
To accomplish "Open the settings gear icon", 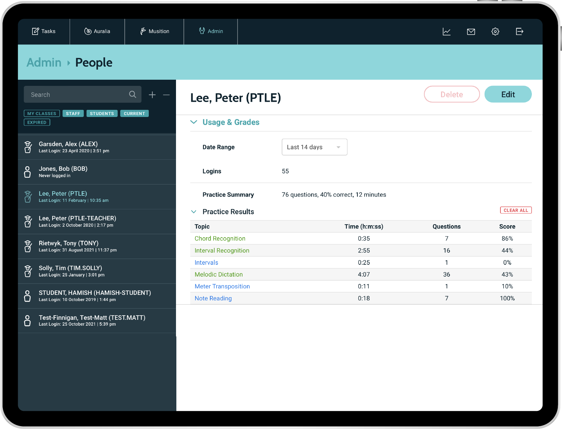I will coord(495,31).
